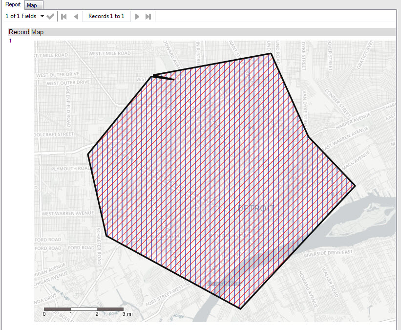Click the right-pointing record navigation arrow
The width and height of the screenshot is (401, 330).
point(138,16)
